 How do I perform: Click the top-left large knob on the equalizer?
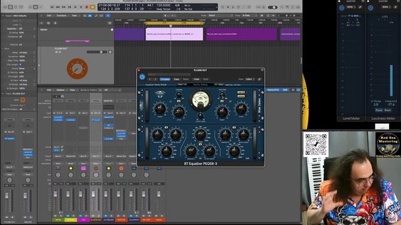tap(160, 108)
